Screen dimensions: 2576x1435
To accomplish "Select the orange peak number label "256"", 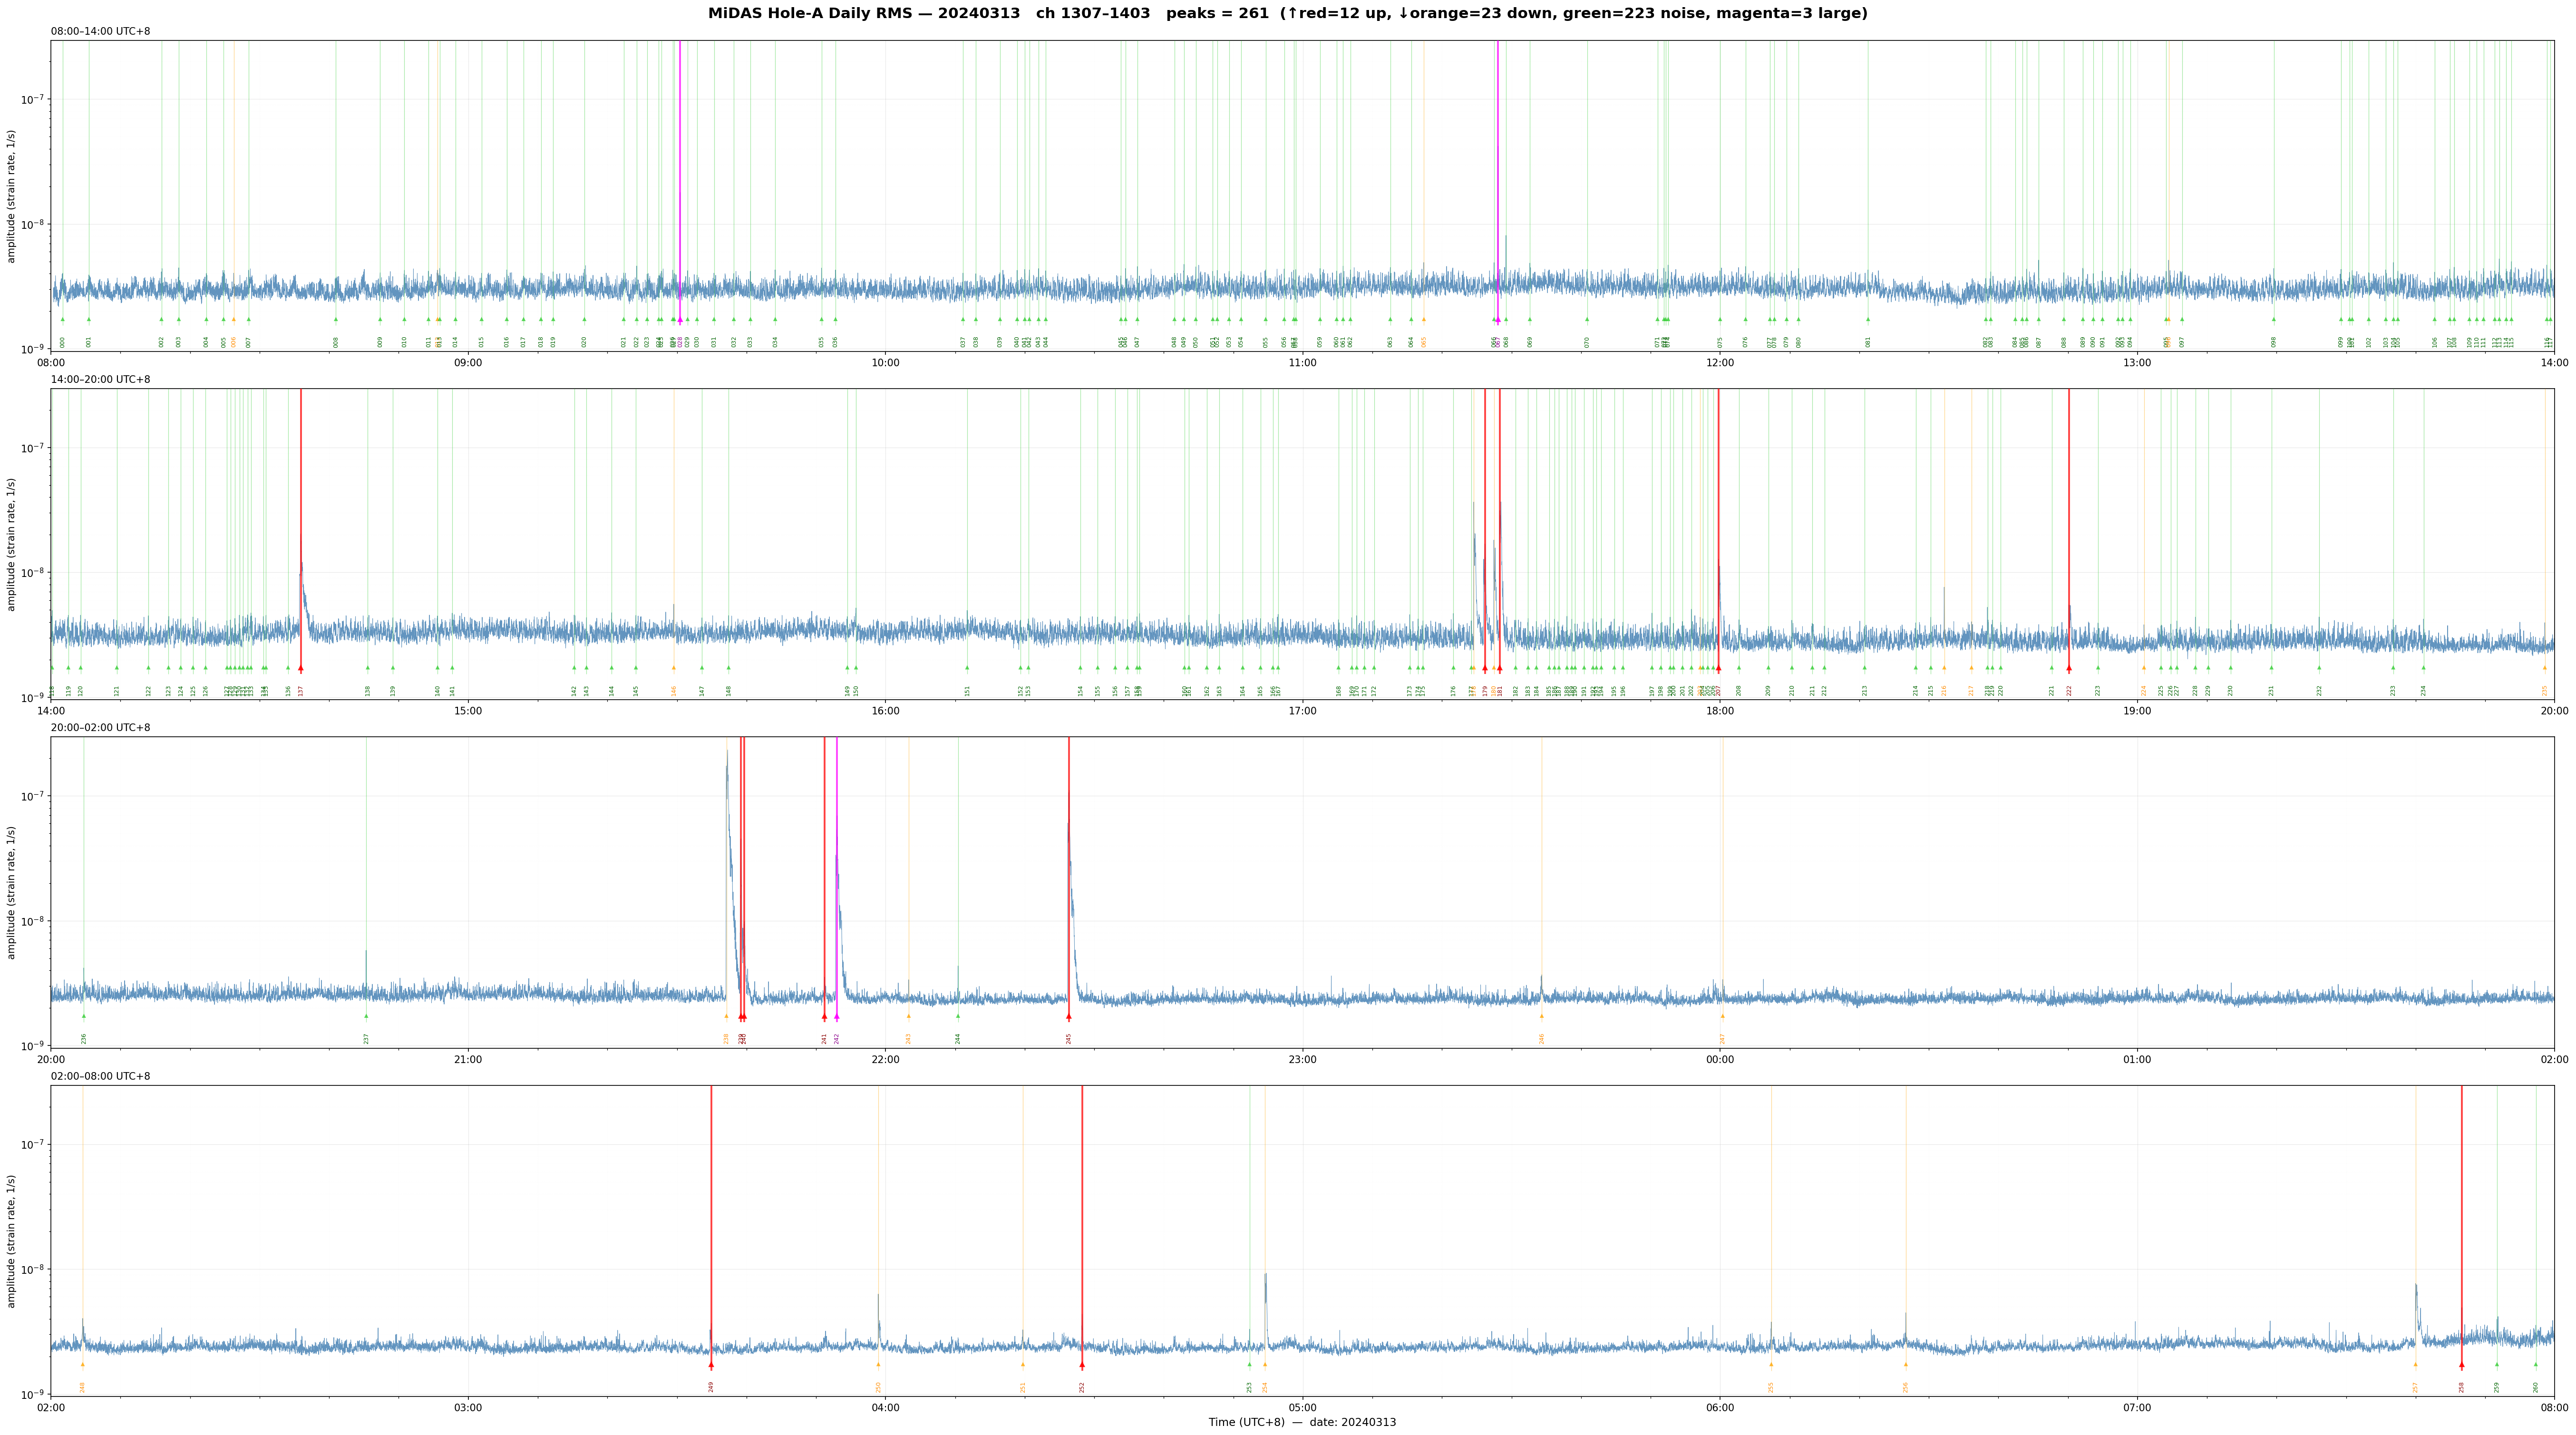I will coord(1906,1387).
